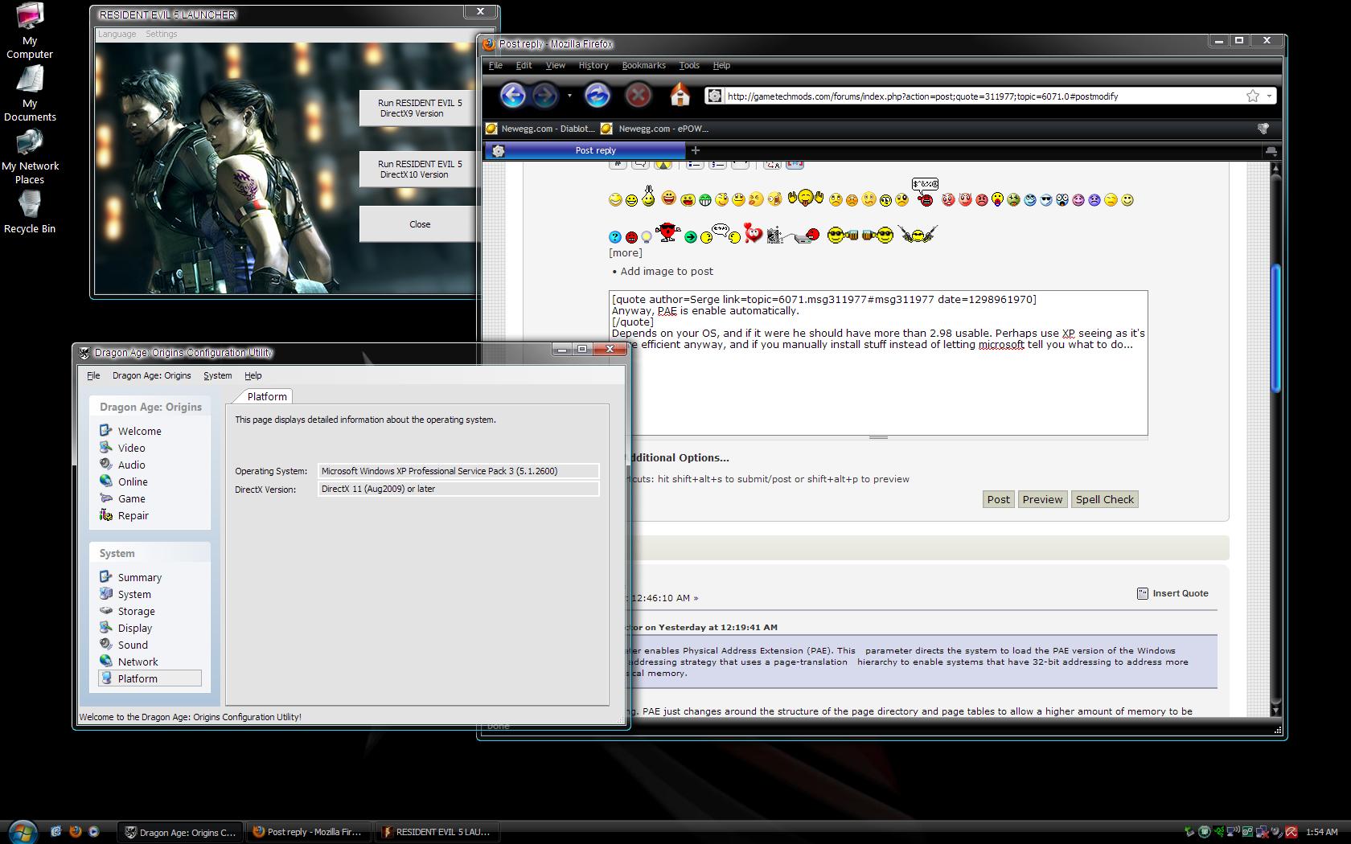This screenshot has height=844, width=1351.
Task: Open Storage under System section
Action: coord(127,611)
